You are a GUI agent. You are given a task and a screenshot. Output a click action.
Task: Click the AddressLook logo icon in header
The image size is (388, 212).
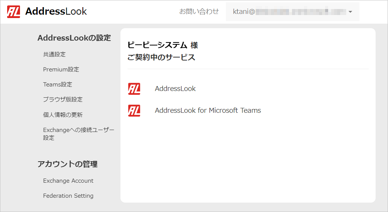(14, 12)
